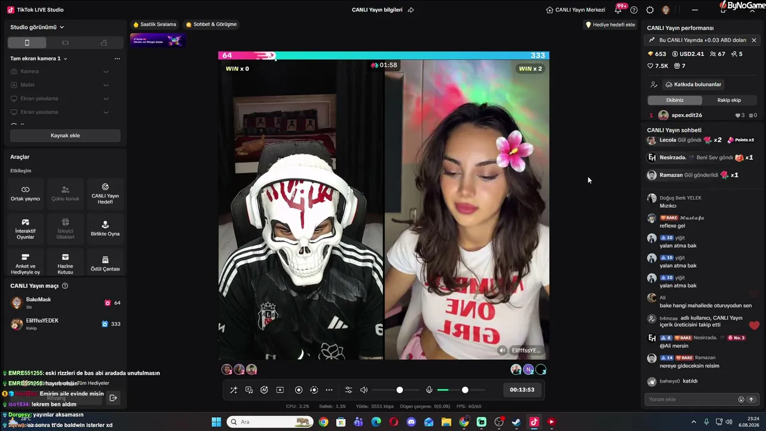Open the audio mixer settings icon
Image resolution: width=766 pixels, height=431 pixels.
[349, 390]
